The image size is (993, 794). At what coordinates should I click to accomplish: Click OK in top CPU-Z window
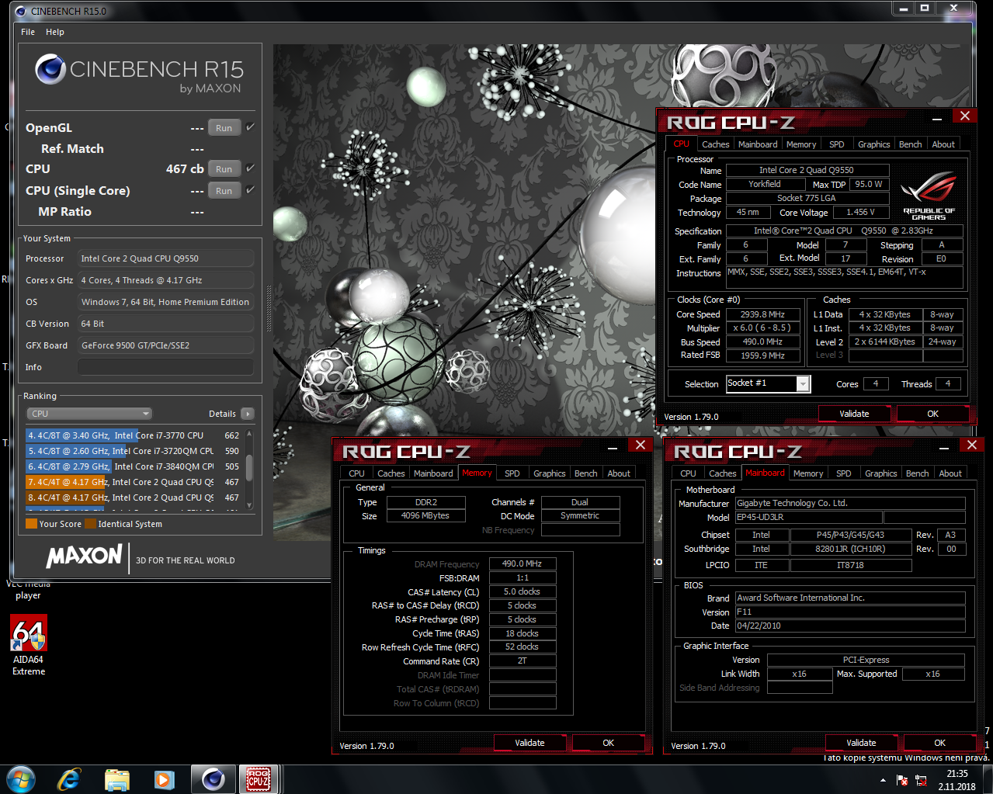932,414
